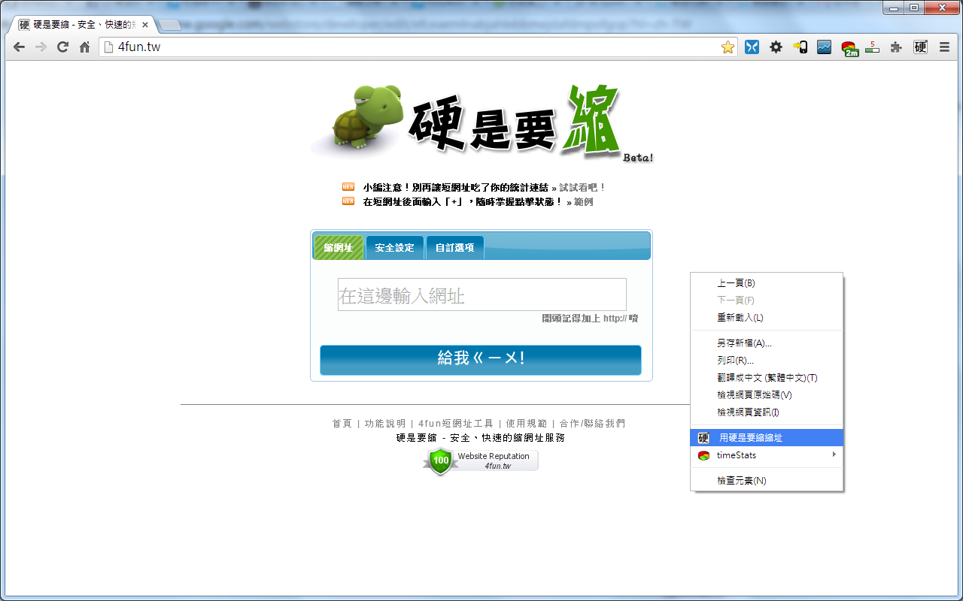Click the 給我ㄍㄧㄥ! submit button

pos(481,360)
